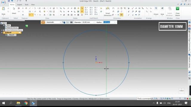Open the Tools ribbon tab
This screenshot has width=191, height=107.
(27, 5)
